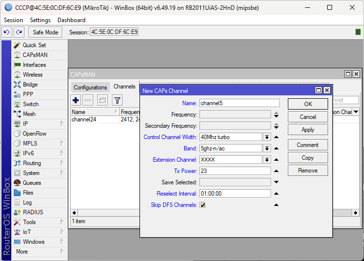Expand the MPLS submenu
This screenshot has width=364, height=261.
coord(62,143)
